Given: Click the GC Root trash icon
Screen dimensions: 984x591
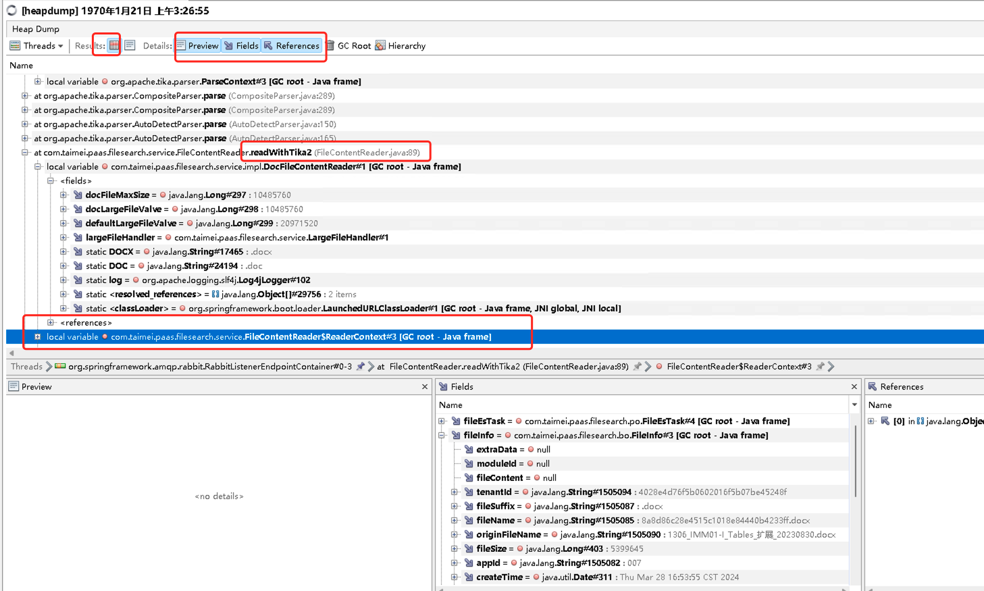Looking at the screenshot, I should coord(330,46).
